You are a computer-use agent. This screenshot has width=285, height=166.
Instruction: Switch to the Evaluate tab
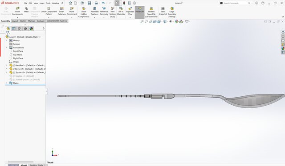click(41, 21)
